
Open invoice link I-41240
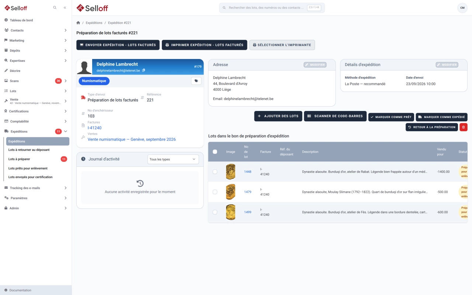pos(94,128)
